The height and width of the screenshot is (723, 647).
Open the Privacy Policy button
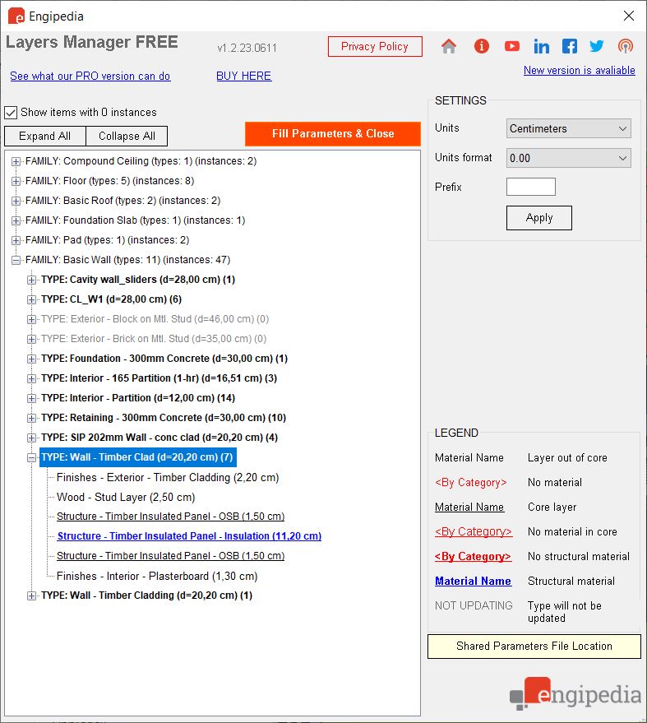pos(375,47)
